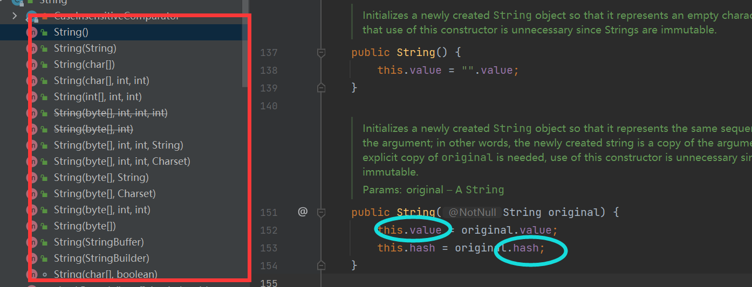
Task: Click method icon beside String(StringBuffer)
Action: pos(31,242)
